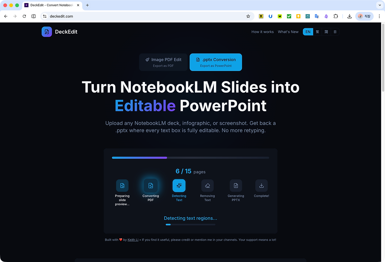Screen dimensions: 385x262
Task: Select the Detecting Text step icon
Action: tap(179, 186)
